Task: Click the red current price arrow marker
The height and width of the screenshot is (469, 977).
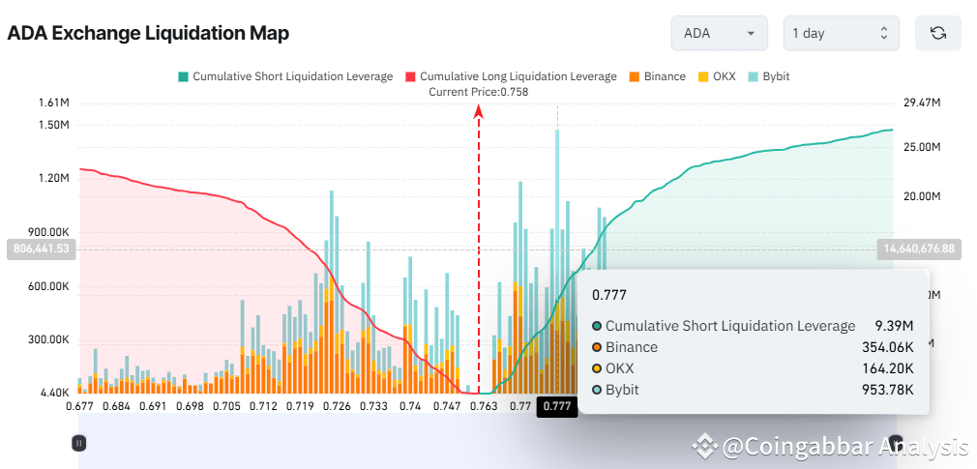Action: click(479, 111)
